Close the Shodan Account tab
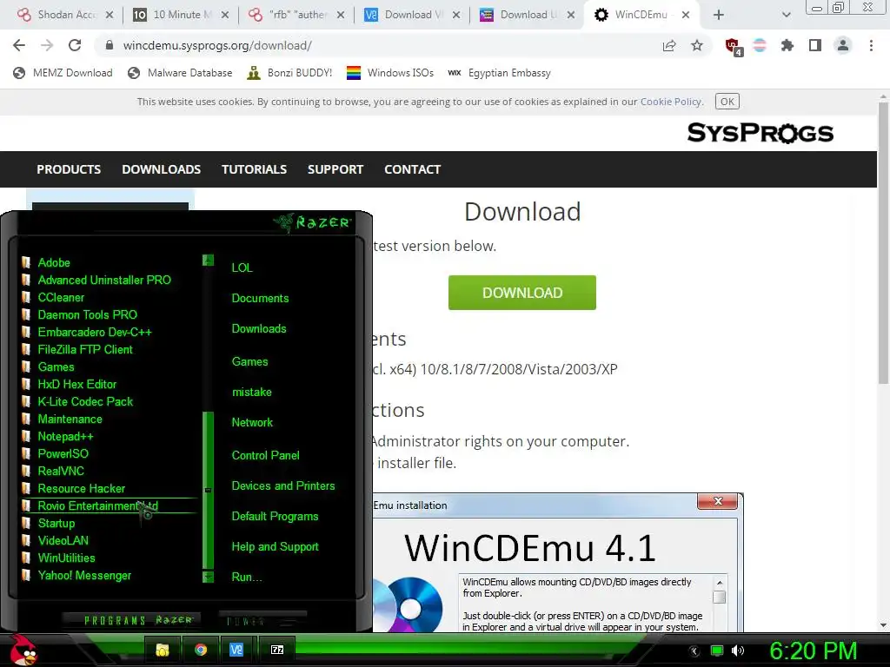This screenshot has height=667, width=890. click(110, 15)
